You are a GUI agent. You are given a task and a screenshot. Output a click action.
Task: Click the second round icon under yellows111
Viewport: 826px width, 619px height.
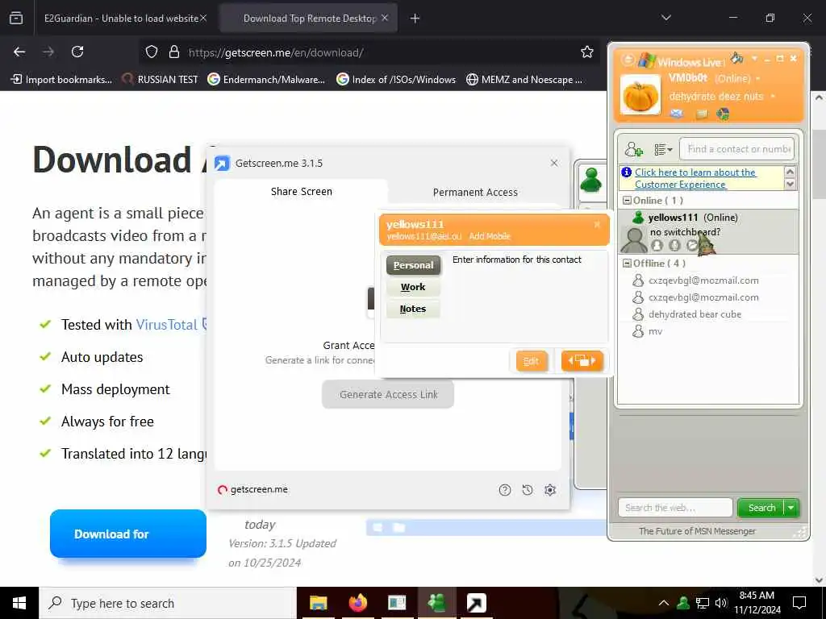(x=674, y=245)
